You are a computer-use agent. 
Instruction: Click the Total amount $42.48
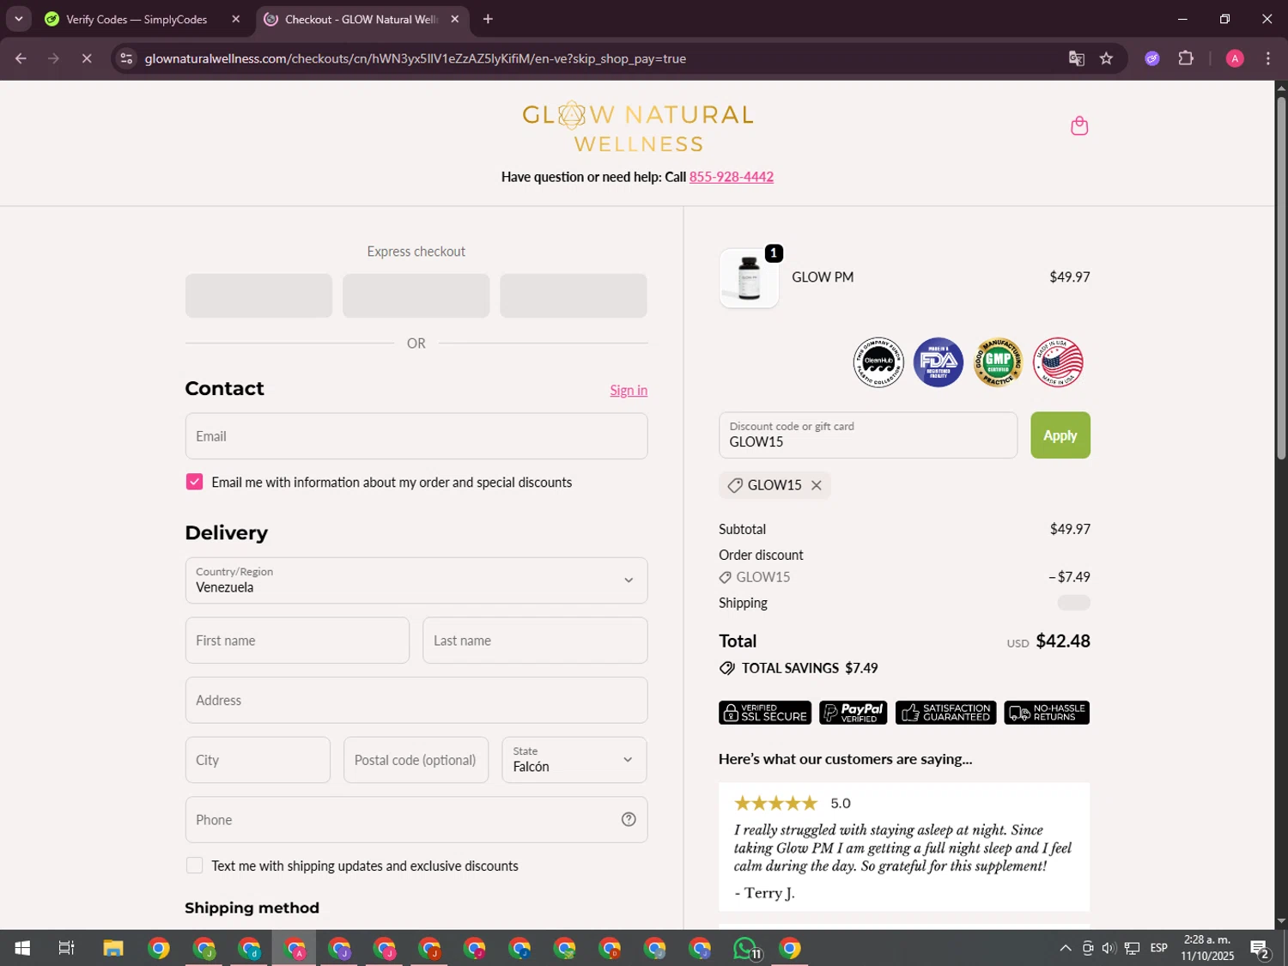tap(1063, 641)
